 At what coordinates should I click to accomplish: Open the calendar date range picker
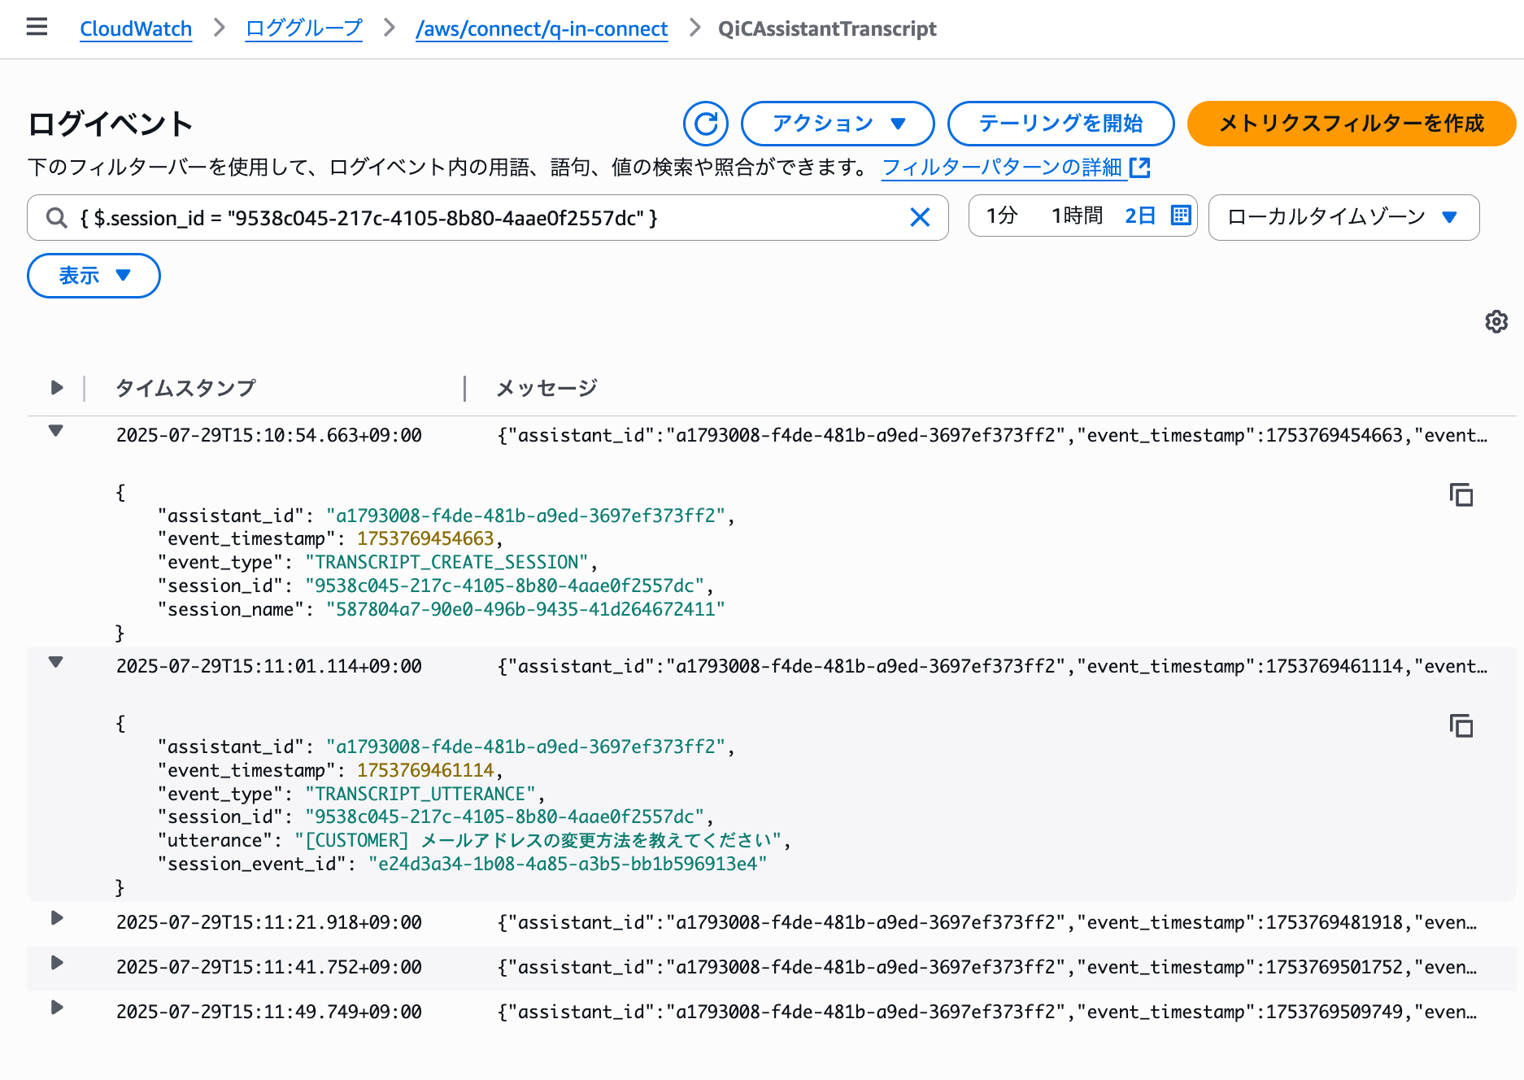click(x=1181, y=216)
